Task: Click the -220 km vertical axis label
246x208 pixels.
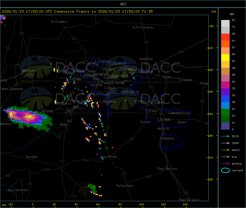Action: pyautogui.click(x=210, y=180)
